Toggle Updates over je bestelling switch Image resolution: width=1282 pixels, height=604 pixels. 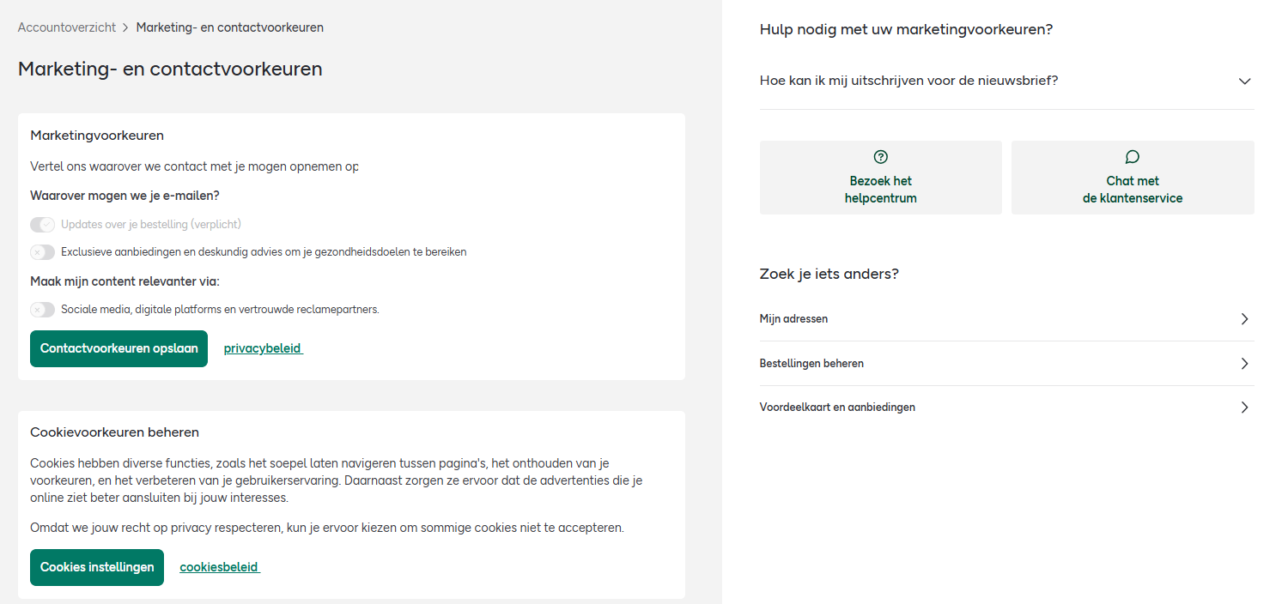43,225
